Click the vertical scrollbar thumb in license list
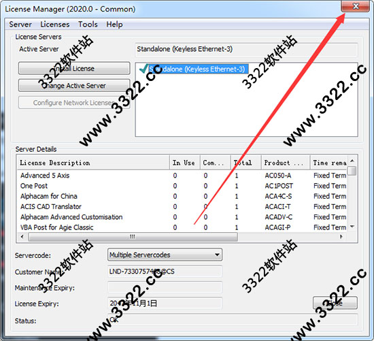Image resolution: width=374 pixels, height=341 pixels. coord(352,171)
